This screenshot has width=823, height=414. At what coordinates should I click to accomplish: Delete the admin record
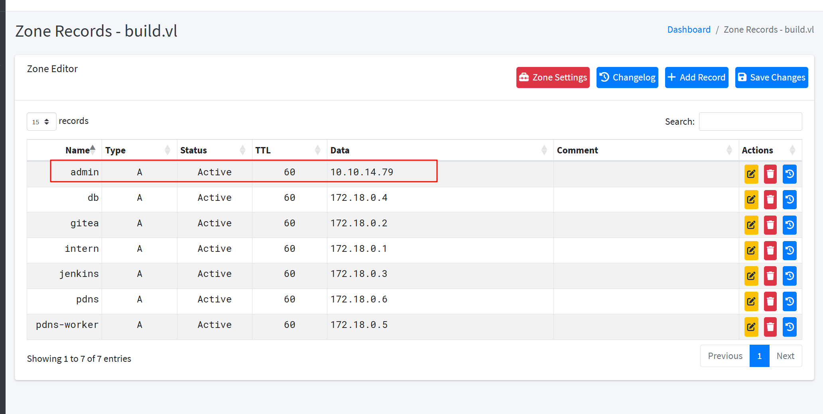click(x=770, y=174)
